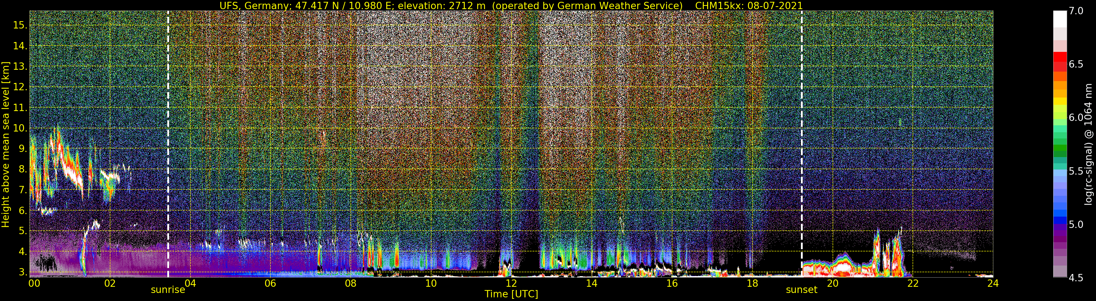Click the '00' tick on the time axis

(34, 283)
